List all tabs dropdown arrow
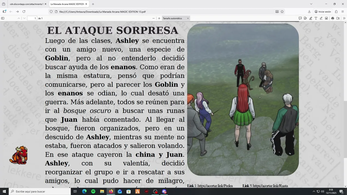The image size is (347, 195). (x=311, y=4)
